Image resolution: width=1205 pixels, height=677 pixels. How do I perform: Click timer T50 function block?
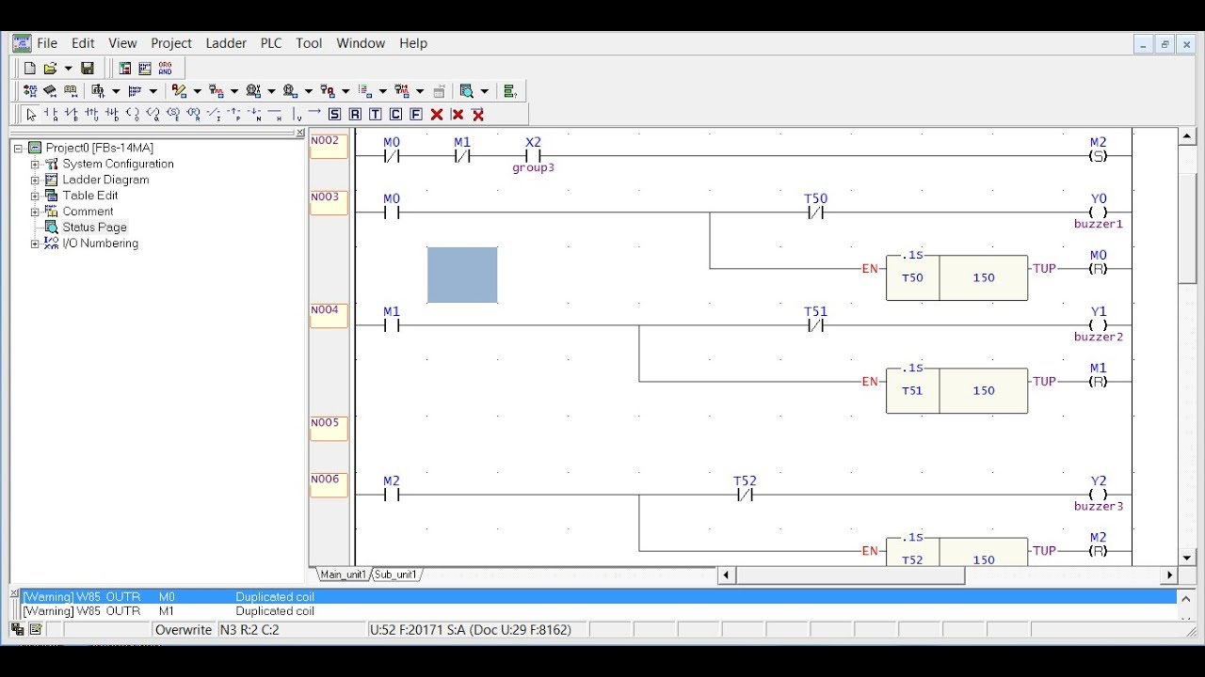(956, 277)
